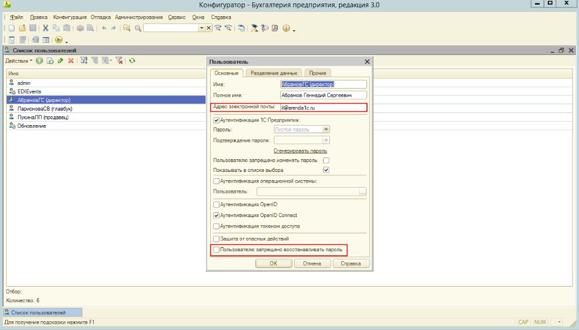
Task: Copy user with the add-by-copy icon
Action: (50, 61)
